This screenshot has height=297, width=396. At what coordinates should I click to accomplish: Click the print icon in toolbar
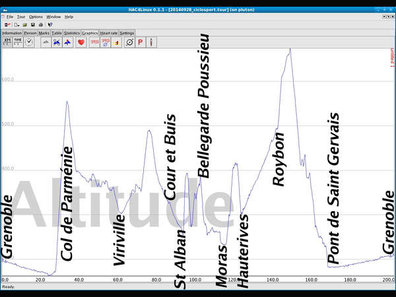tap(40, 24)
